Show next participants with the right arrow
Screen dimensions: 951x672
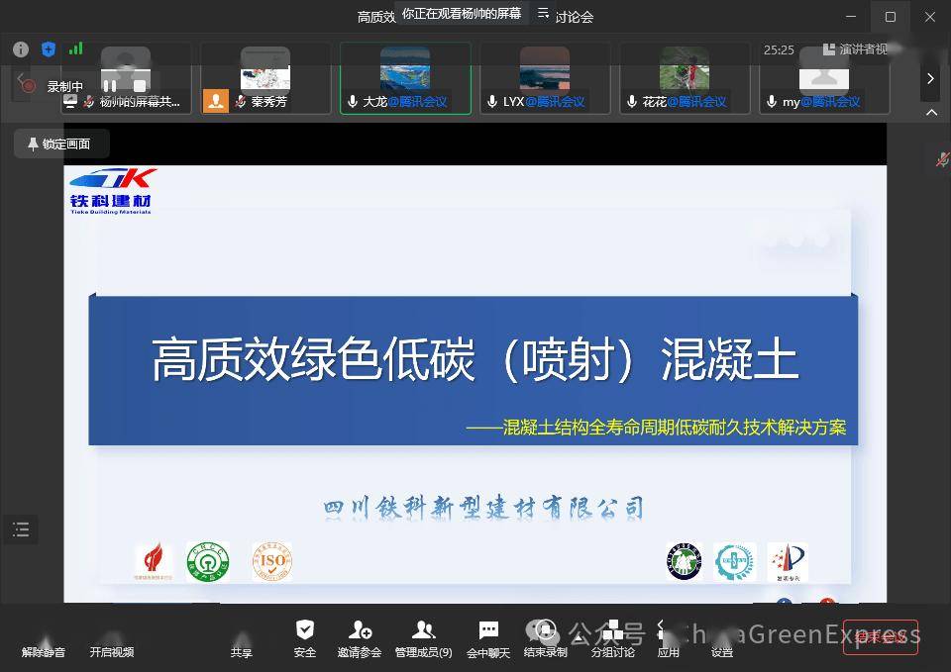[x=930, y=78]
